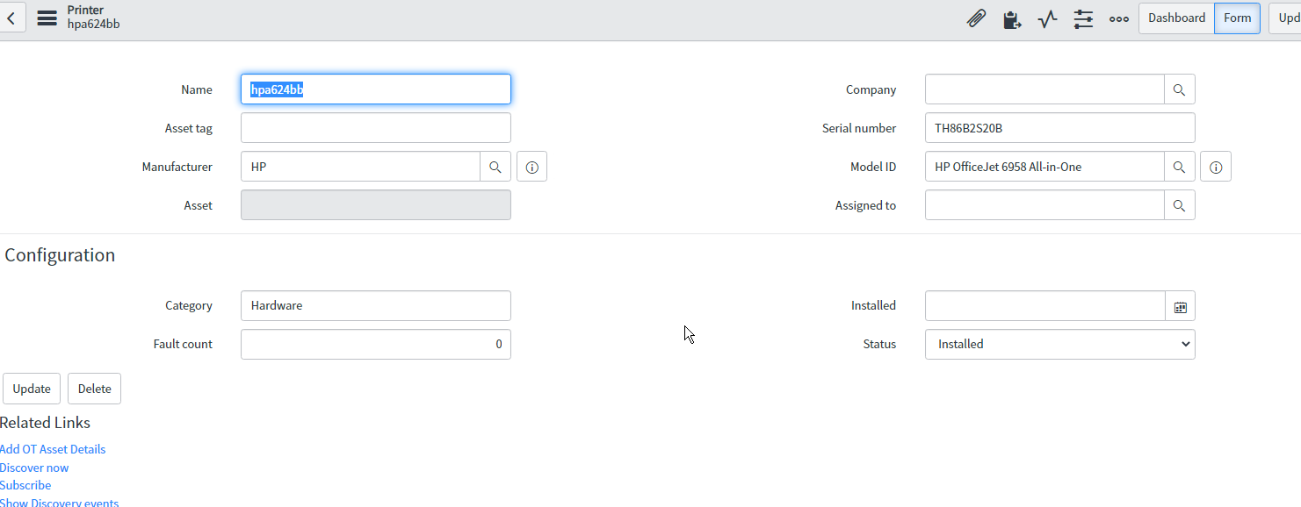The image size is (1301, 507).
Task: Open the Discover now link
Action: [x=34, y=468]
